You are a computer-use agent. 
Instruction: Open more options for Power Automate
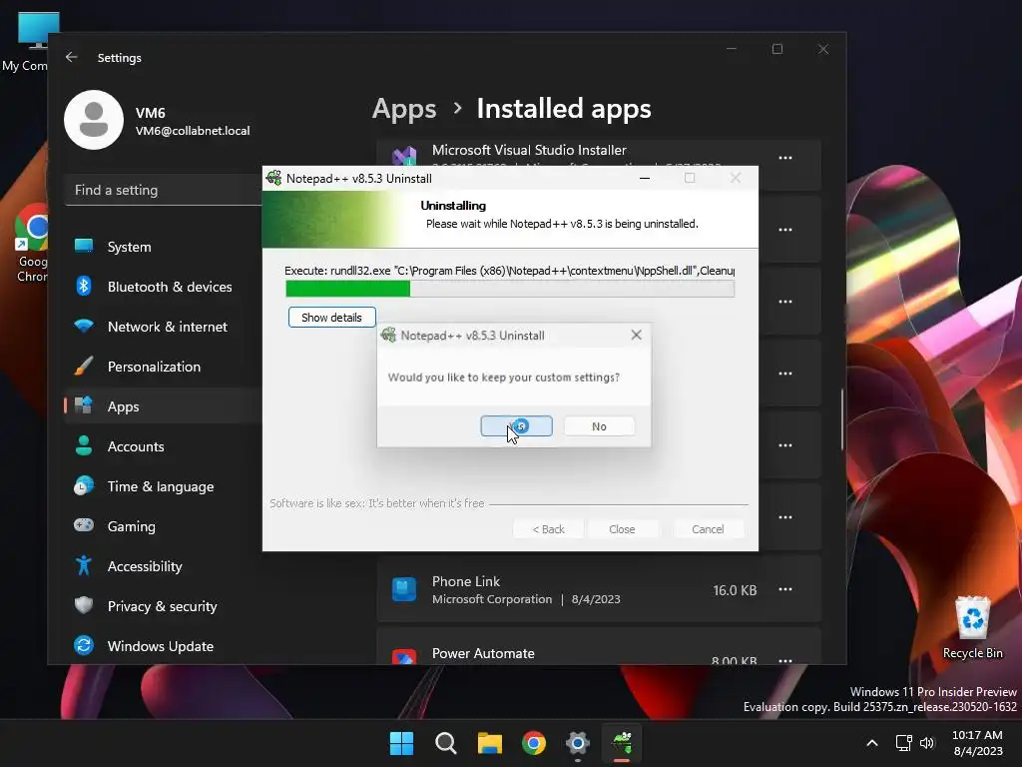(785, 660)
